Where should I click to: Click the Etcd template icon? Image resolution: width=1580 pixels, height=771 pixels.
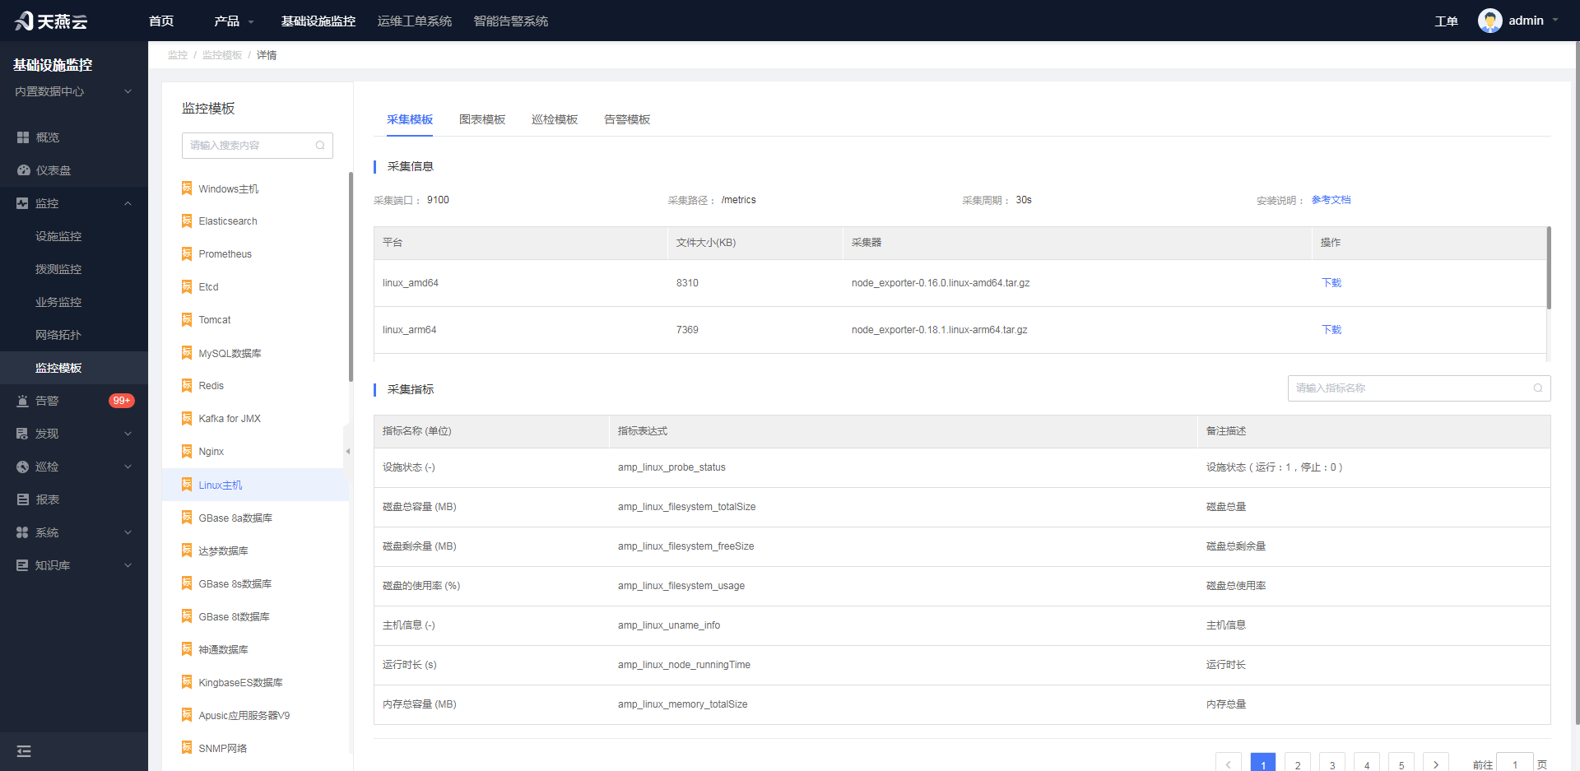coord(187,287)
